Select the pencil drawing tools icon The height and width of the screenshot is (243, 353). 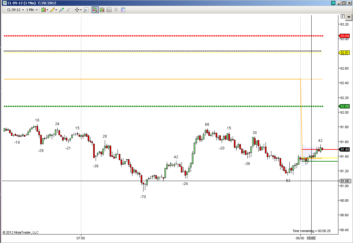[52, 10]
